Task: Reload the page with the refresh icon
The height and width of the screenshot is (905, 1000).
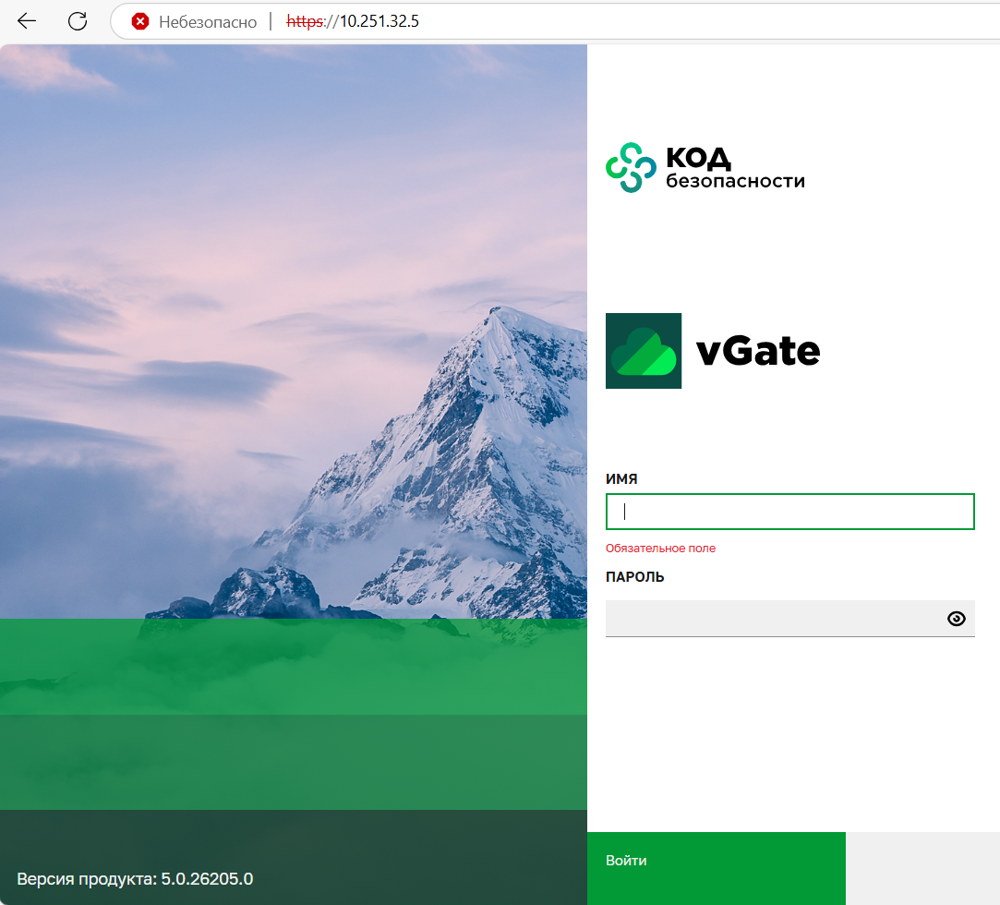Action: [78, 21]
